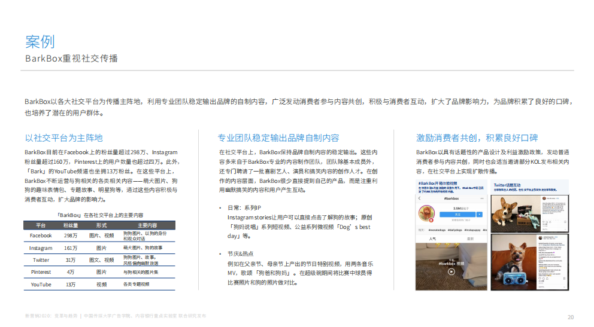Click the round dog profile avatar
Screen dimensions: 594x327
[426, 213]
